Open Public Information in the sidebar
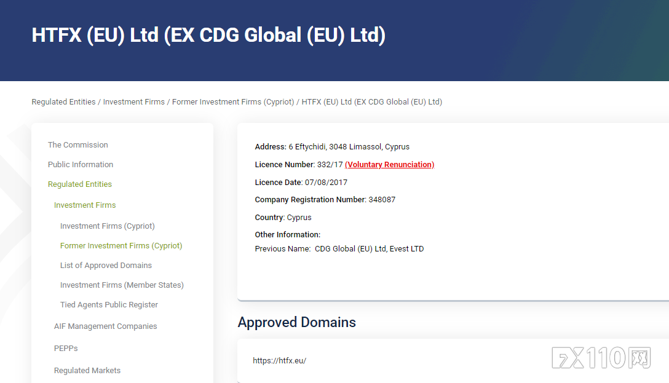The image size is (669, 383). pos(81,165)
